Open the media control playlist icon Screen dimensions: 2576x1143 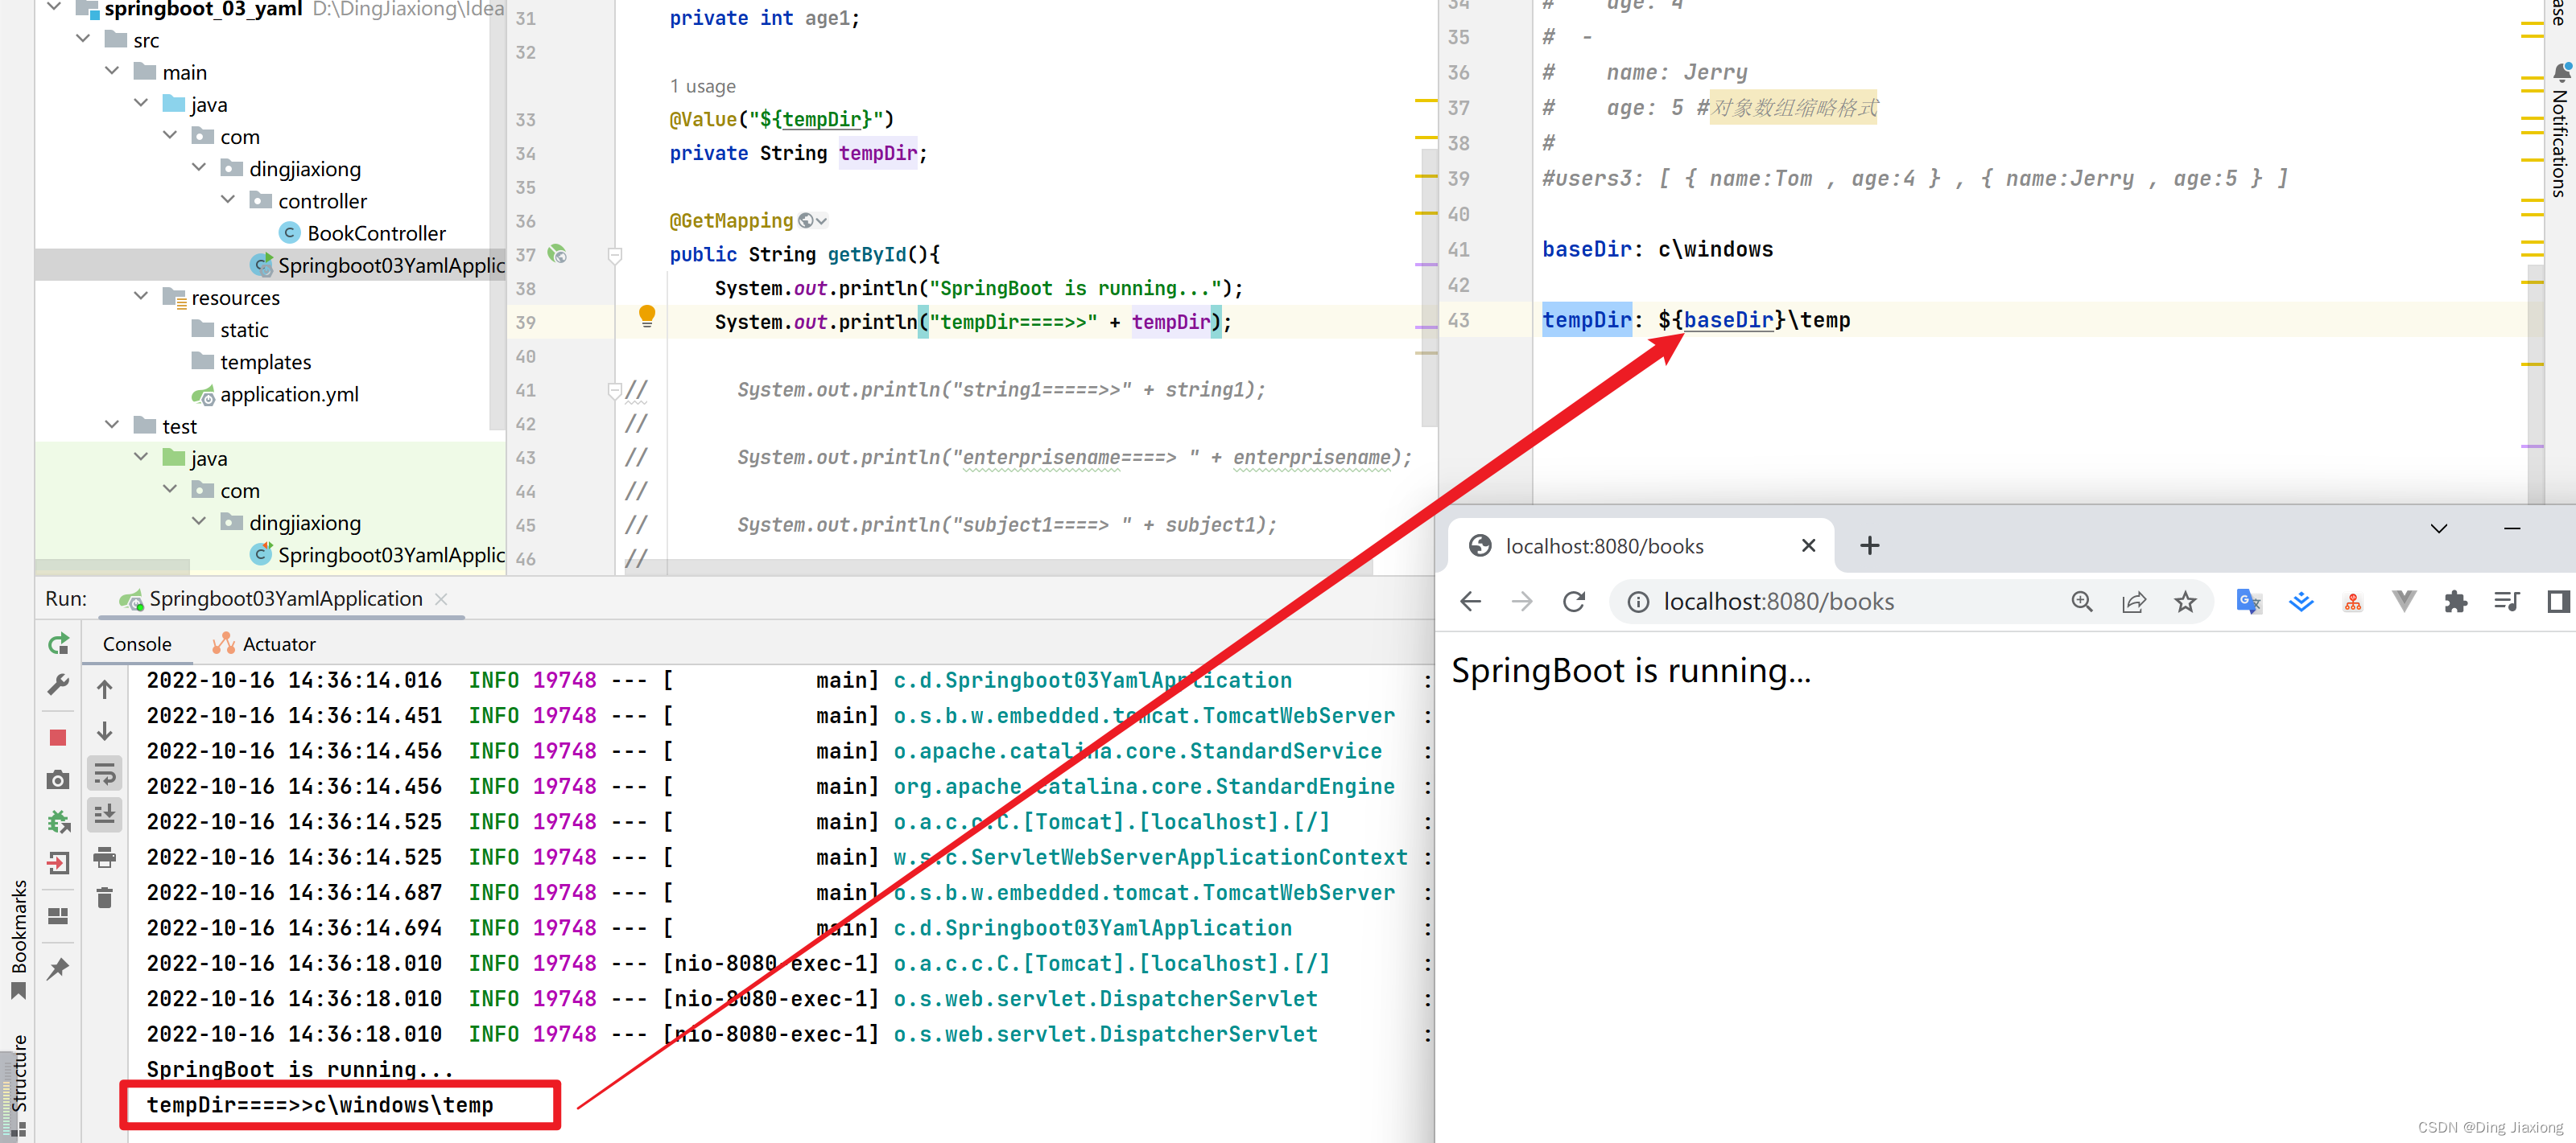coord(2506,602)
